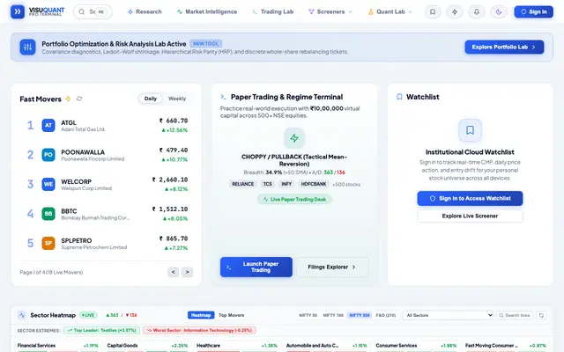
Task: Go to next Fast Movers page
Action: click(187, 272)
